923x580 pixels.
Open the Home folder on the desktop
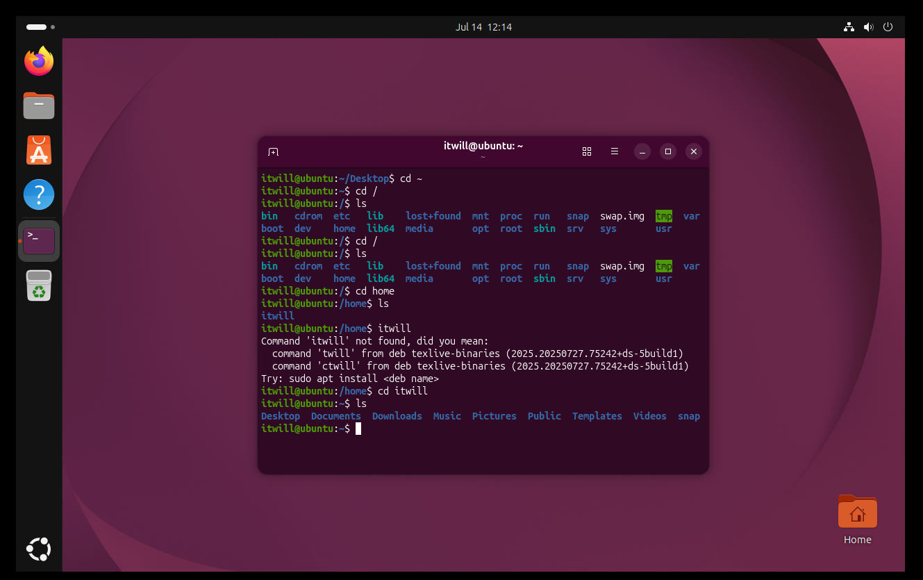click(858, 519)
